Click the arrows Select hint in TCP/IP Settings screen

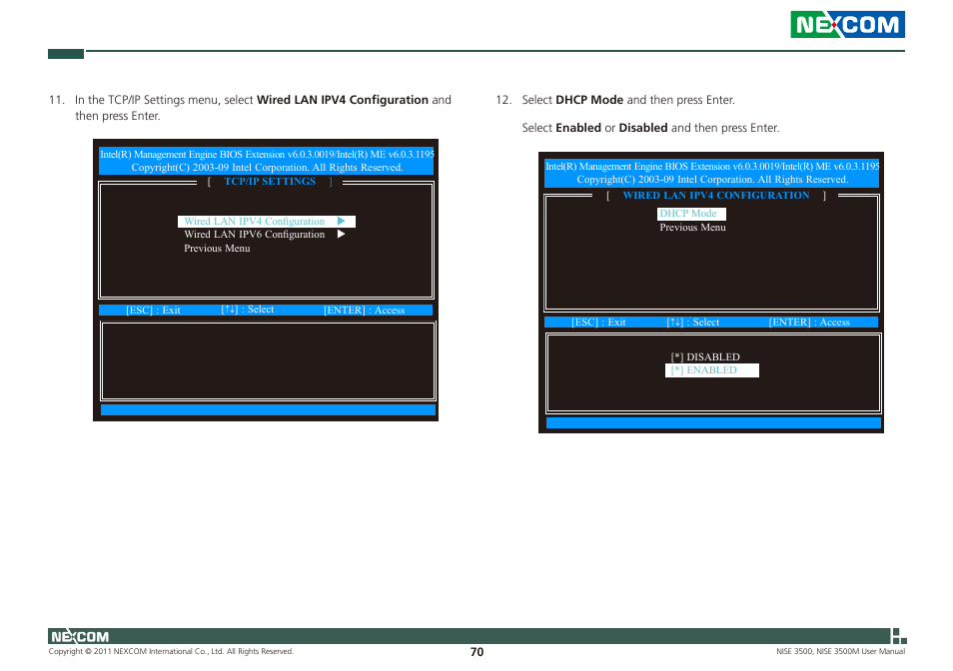[248, 310]
